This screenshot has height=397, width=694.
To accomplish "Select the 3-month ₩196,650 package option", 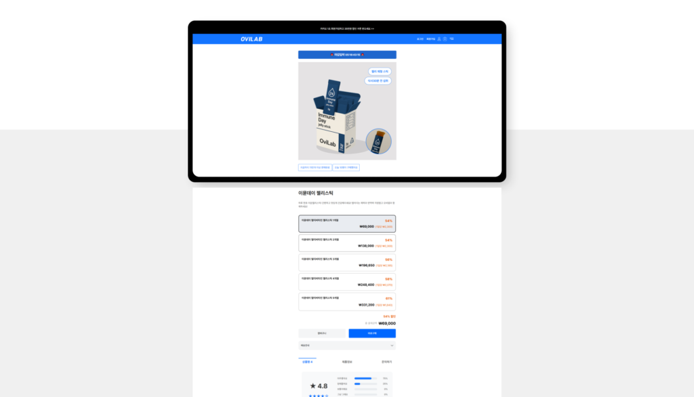I will tap(347, 262).
